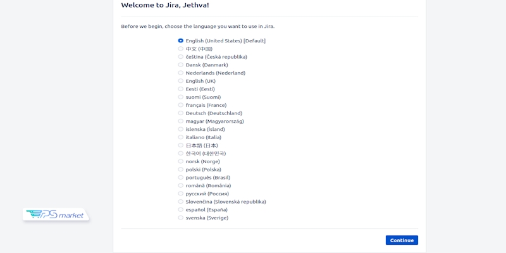506x253 pixels.
Task: Select español (España) radio button
Action: [x=181, y=209]
